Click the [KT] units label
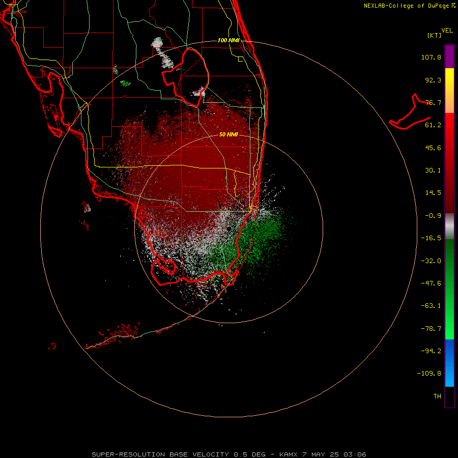The image size is (458, 458). (x=435, y=35)
